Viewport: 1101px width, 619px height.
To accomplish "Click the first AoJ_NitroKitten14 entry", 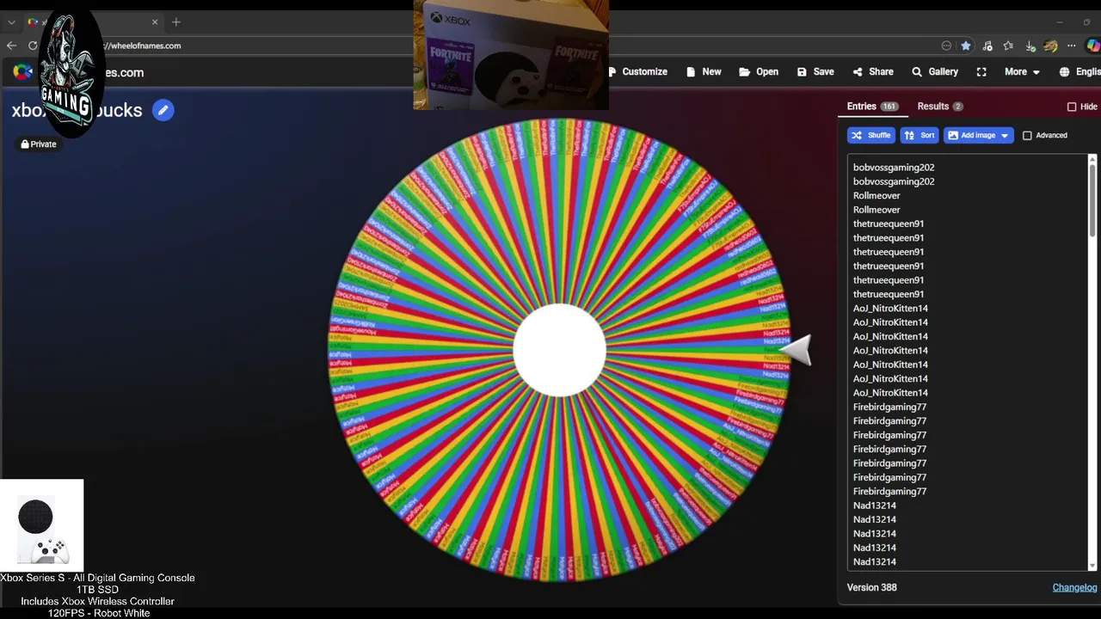I will click(x=890, y=309).
